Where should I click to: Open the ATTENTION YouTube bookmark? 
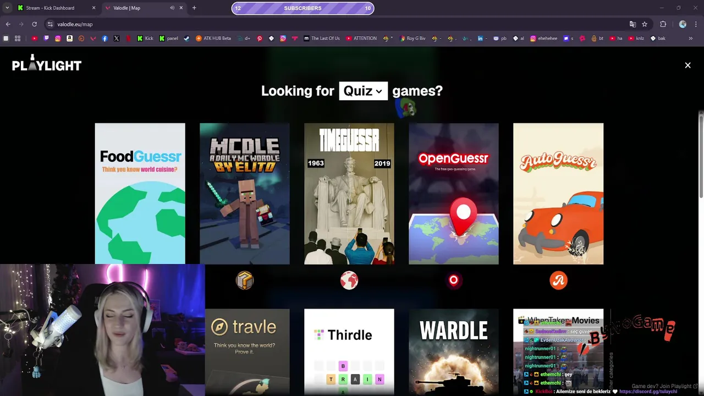pos(361,38)
